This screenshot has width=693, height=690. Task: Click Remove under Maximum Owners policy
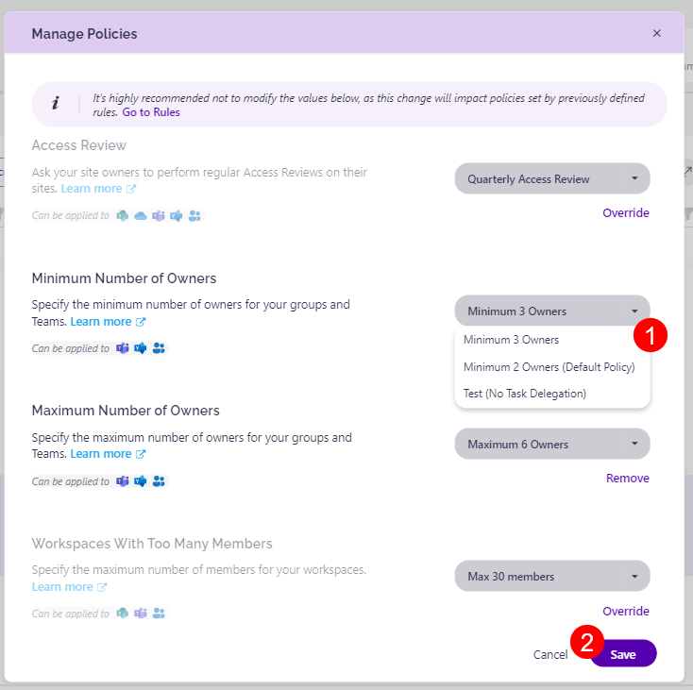628,479
